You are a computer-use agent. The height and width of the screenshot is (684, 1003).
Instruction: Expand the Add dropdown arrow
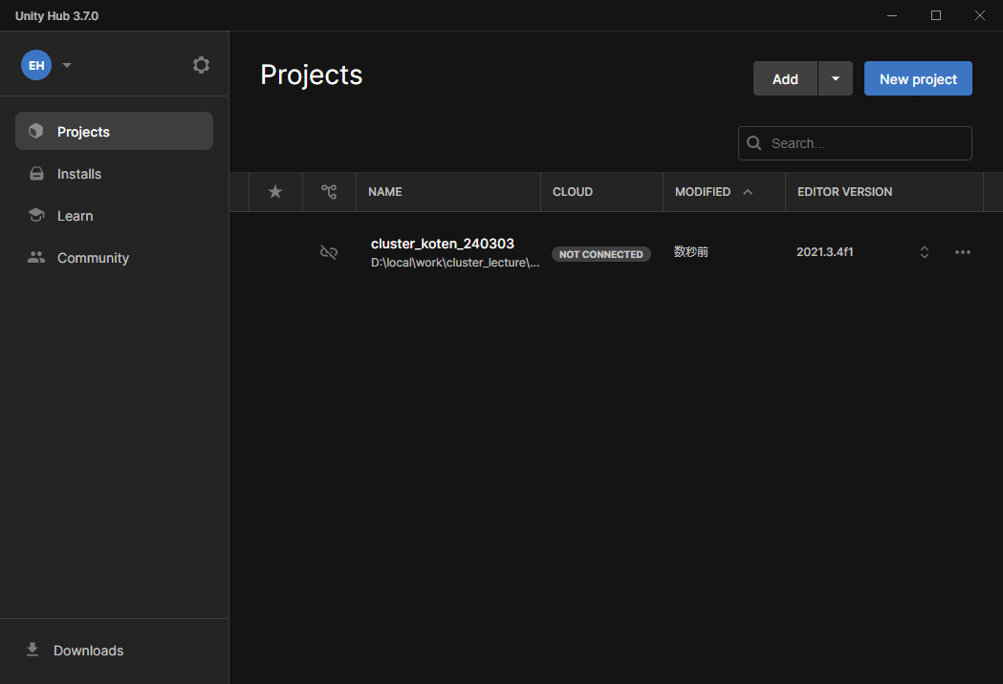click(836, 78)
